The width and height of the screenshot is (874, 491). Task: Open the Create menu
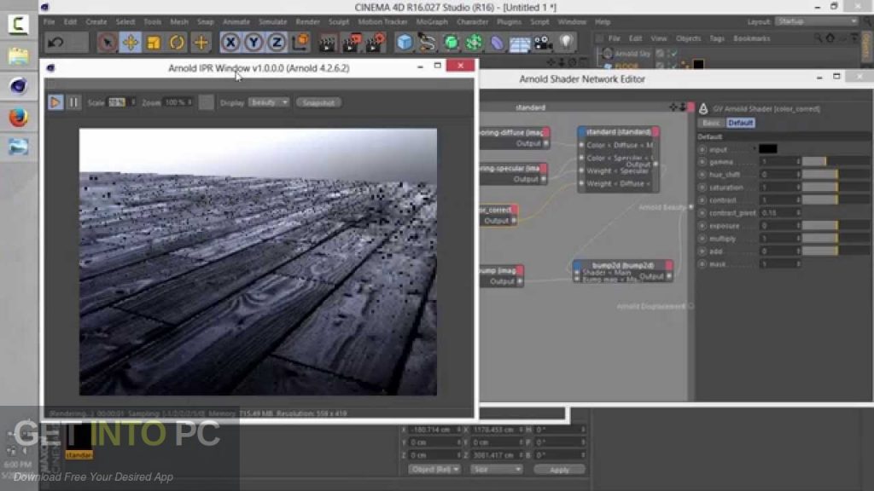pyautogui.click(x=96, y=21)
